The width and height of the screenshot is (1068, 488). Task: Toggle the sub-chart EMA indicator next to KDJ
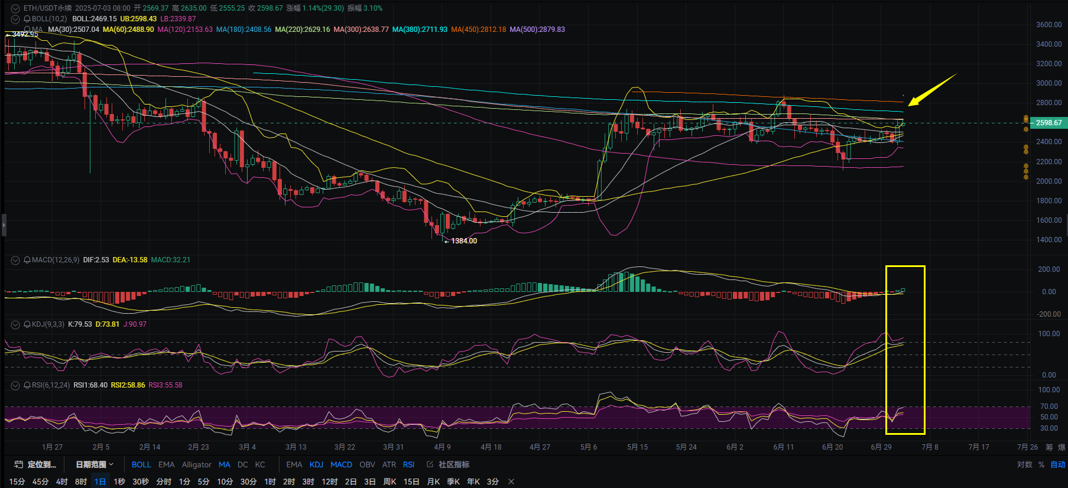point(294,464)
